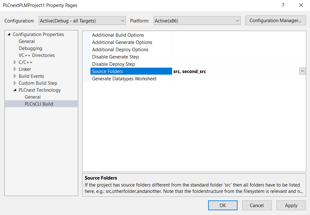
Task: Apply the property changes
Action: click(291, 205)
